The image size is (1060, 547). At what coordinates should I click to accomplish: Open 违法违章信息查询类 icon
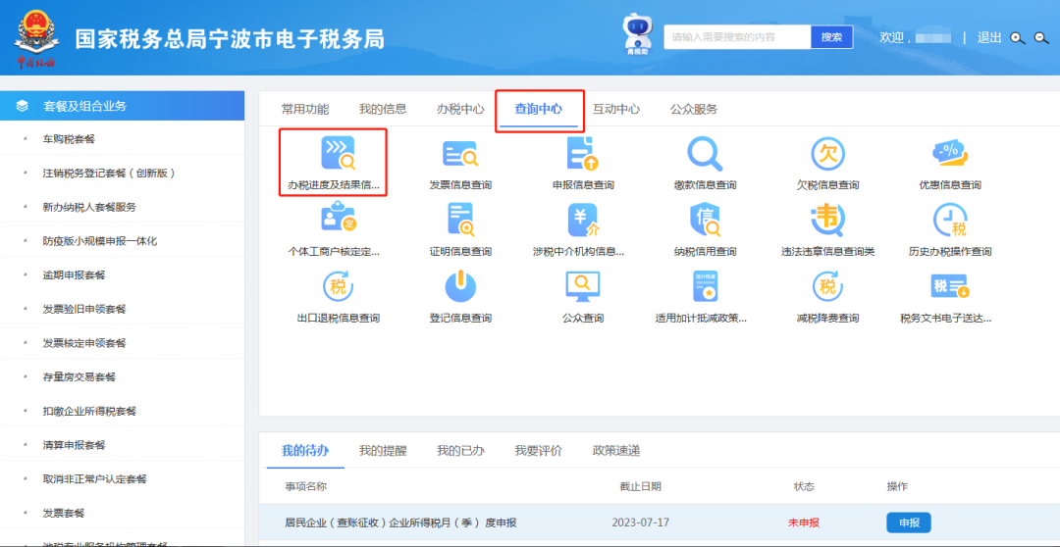pos(828,220)
